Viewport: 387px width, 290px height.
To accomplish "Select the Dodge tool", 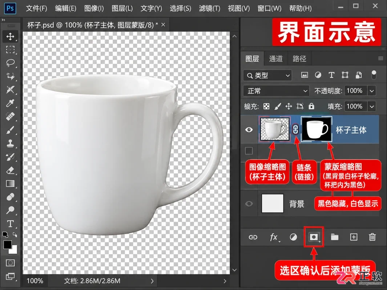I will pos(10,210).
